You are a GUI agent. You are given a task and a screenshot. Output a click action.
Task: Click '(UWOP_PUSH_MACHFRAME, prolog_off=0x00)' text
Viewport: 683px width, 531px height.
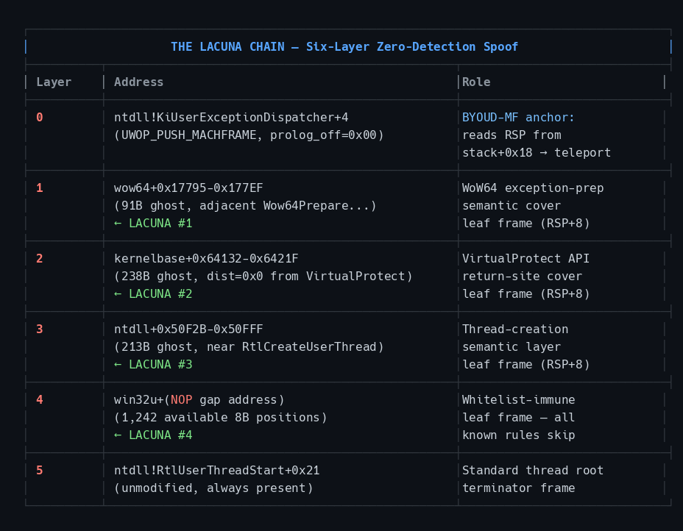coord(249,135)
